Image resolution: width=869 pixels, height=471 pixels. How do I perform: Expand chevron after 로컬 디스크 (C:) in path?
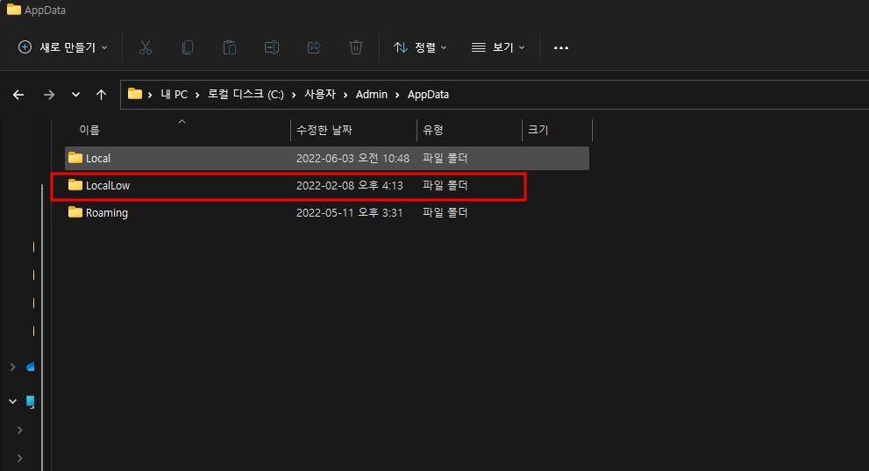tap(294, 96)
